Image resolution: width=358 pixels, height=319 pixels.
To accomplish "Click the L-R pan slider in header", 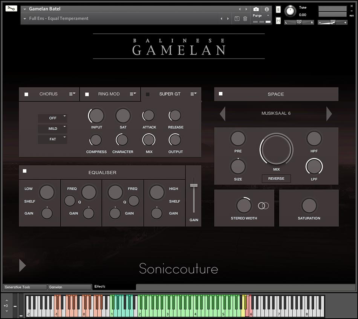I will pyautogui.click(x=299, y=22).
